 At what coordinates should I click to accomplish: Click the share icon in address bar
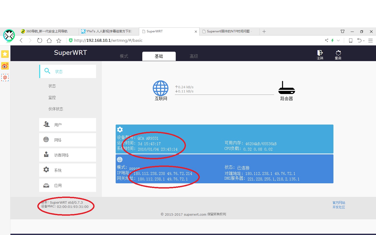point(326,40)
